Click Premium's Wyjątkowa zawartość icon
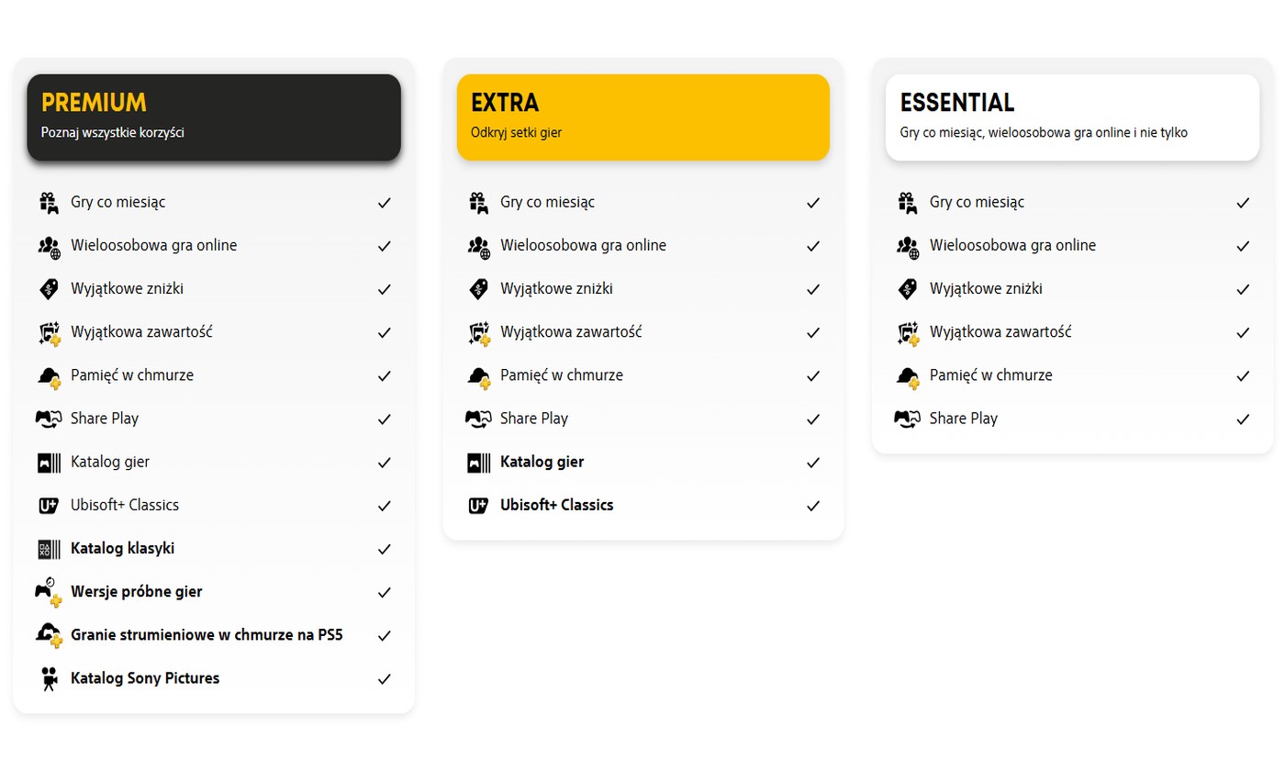This screenshot has width=1285, height=771. tap(49, 333)
